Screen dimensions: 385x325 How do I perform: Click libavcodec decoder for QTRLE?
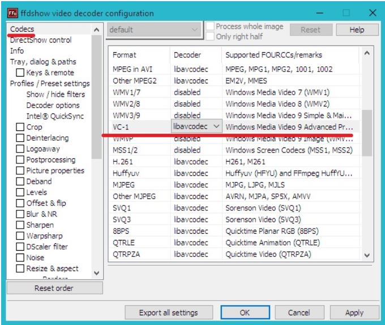[x=191, y=243]
